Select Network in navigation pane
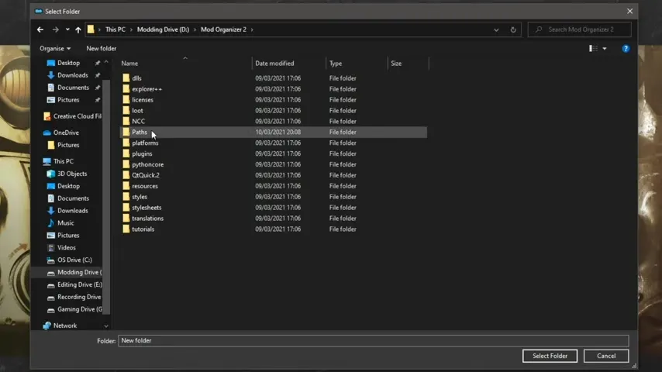 tap(65, 325)
